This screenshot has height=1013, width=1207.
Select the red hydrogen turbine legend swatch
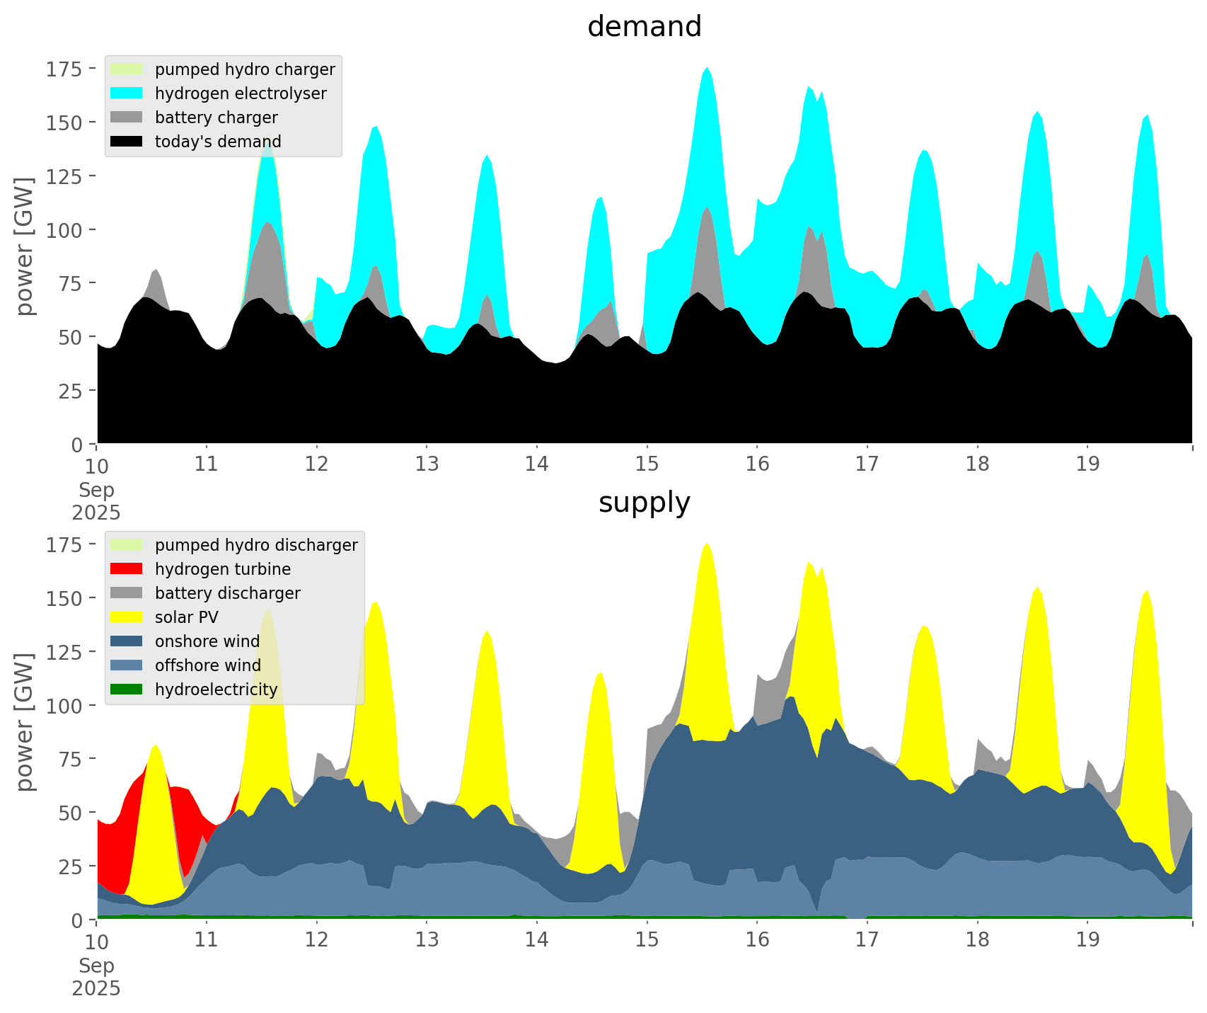127,569
